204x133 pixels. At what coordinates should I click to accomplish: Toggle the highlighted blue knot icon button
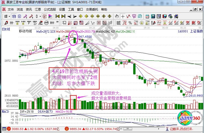point(14,16)
